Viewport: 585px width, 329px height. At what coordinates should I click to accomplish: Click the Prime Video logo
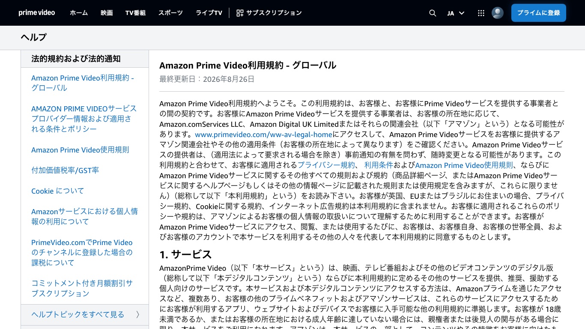pyautogui.click(x=36, y=13)
